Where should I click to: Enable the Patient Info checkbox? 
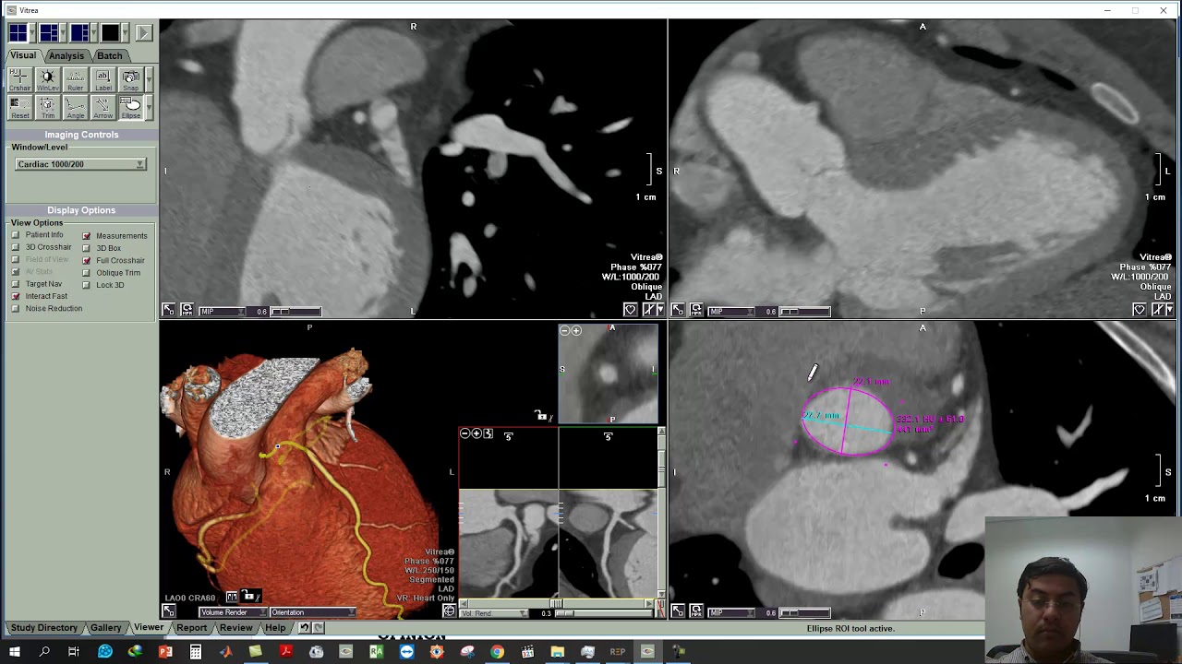point(15,235)
